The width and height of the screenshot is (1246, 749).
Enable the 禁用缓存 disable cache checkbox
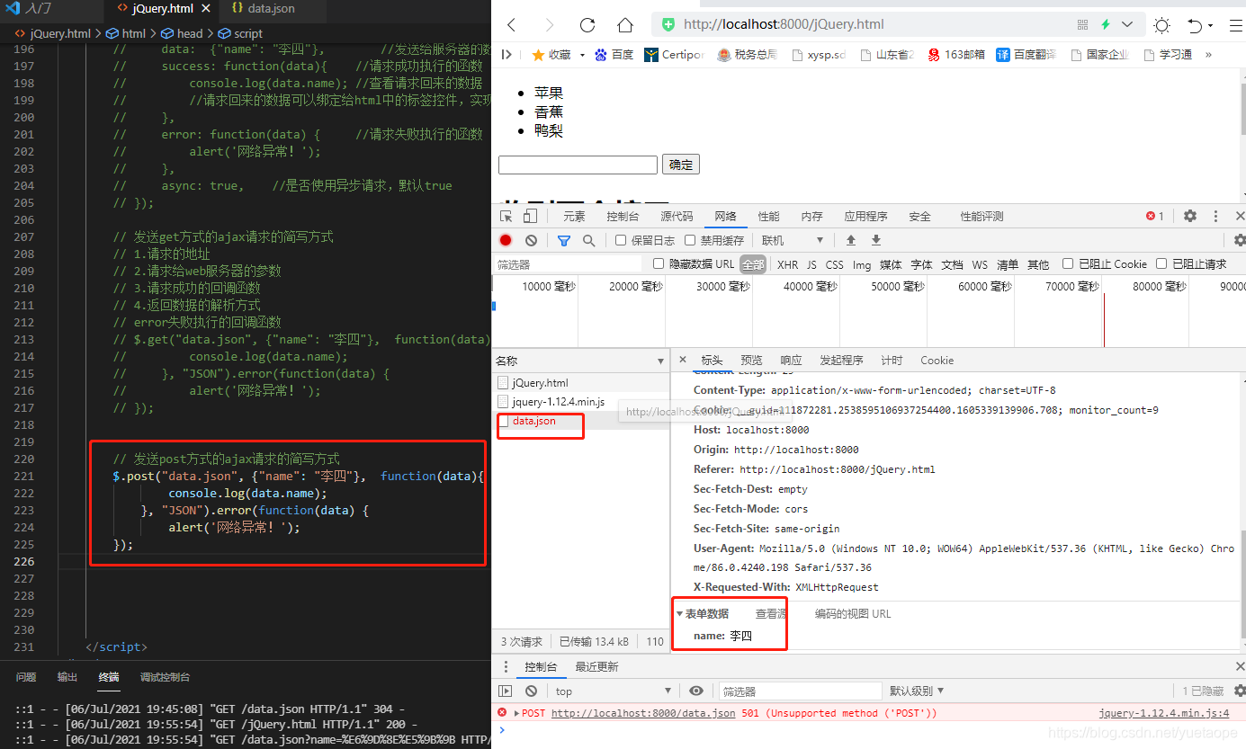(x=690, y=240)
